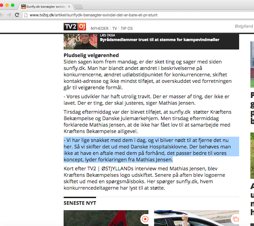Open the NYHEDER menu item
The image size is (254, 226).
click(x=99, y=28)
